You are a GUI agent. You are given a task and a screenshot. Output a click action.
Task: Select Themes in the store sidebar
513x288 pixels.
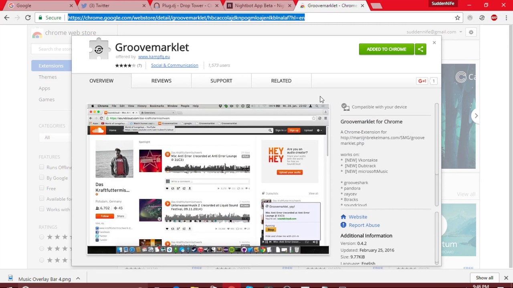48,77
